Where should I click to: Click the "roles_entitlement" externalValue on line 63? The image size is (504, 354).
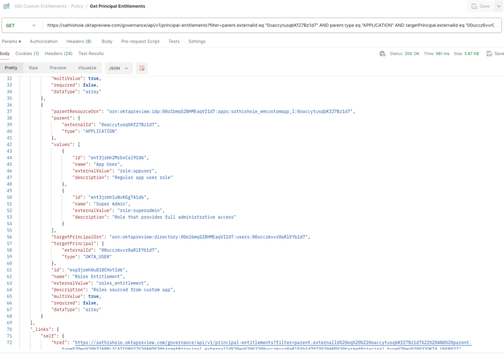click(122, 283)
